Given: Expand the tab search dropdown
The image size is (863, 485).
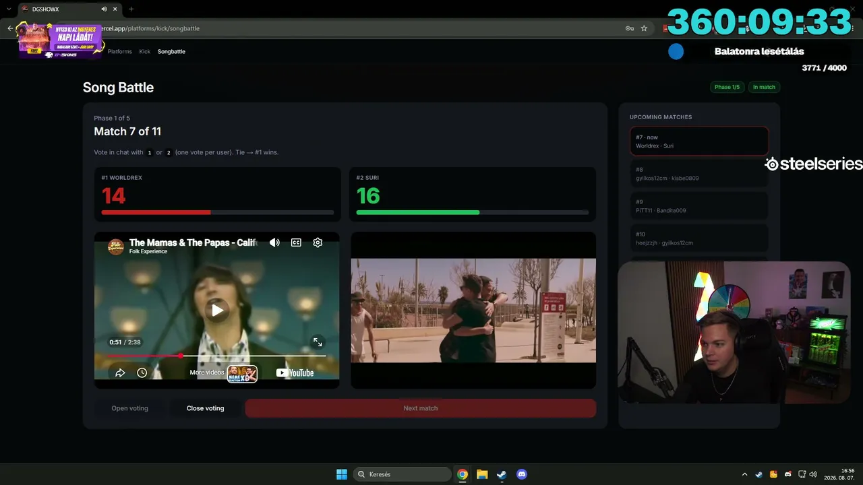Looking at the screenshot, I should click(x=8, y=9).
